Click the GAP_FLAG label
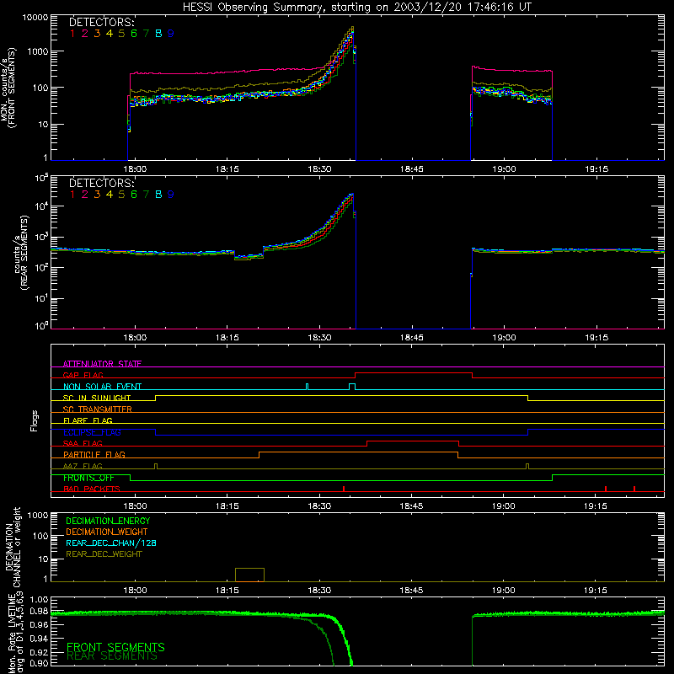Image resolution: width=674 pixels, height=674 pixels. 83,375
